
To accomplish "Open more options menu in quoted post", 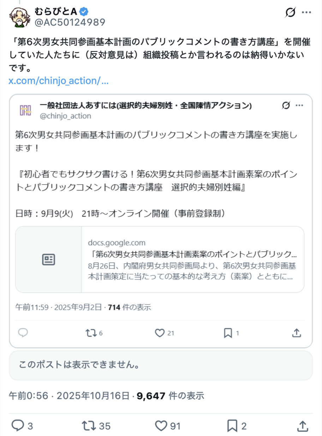I will click(299, 105).
